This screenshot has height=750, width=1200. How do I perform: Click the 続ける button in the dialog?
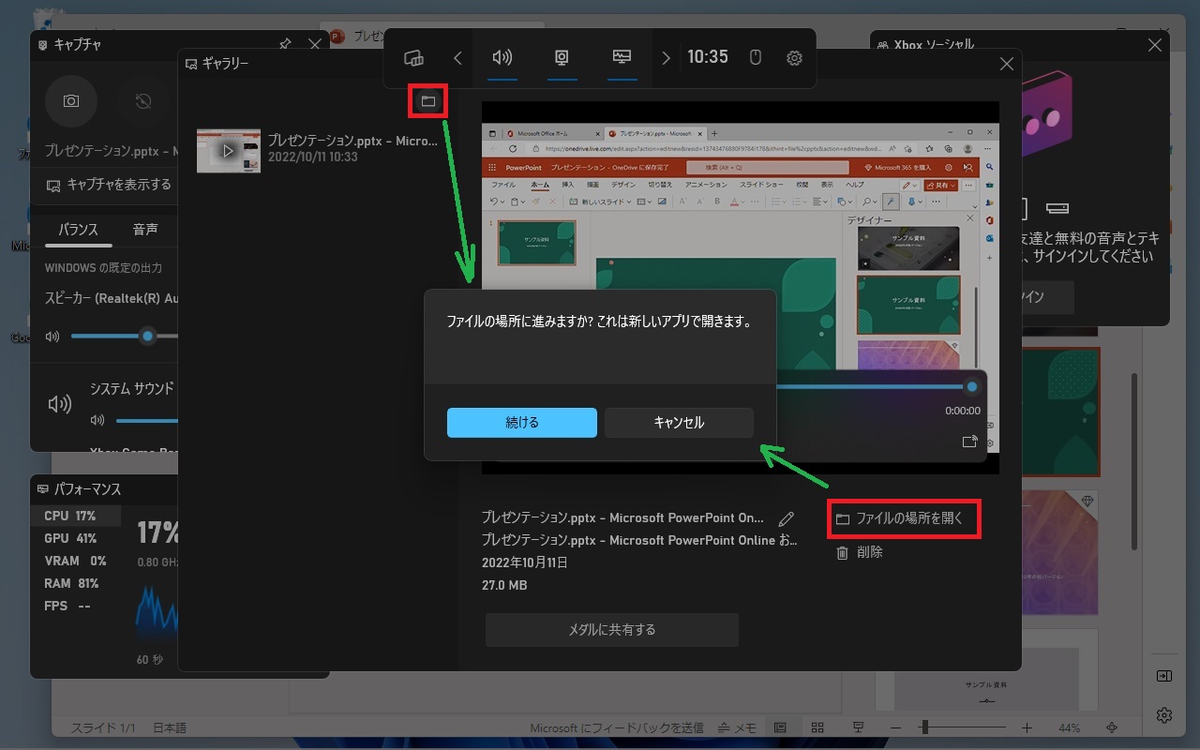522,423
